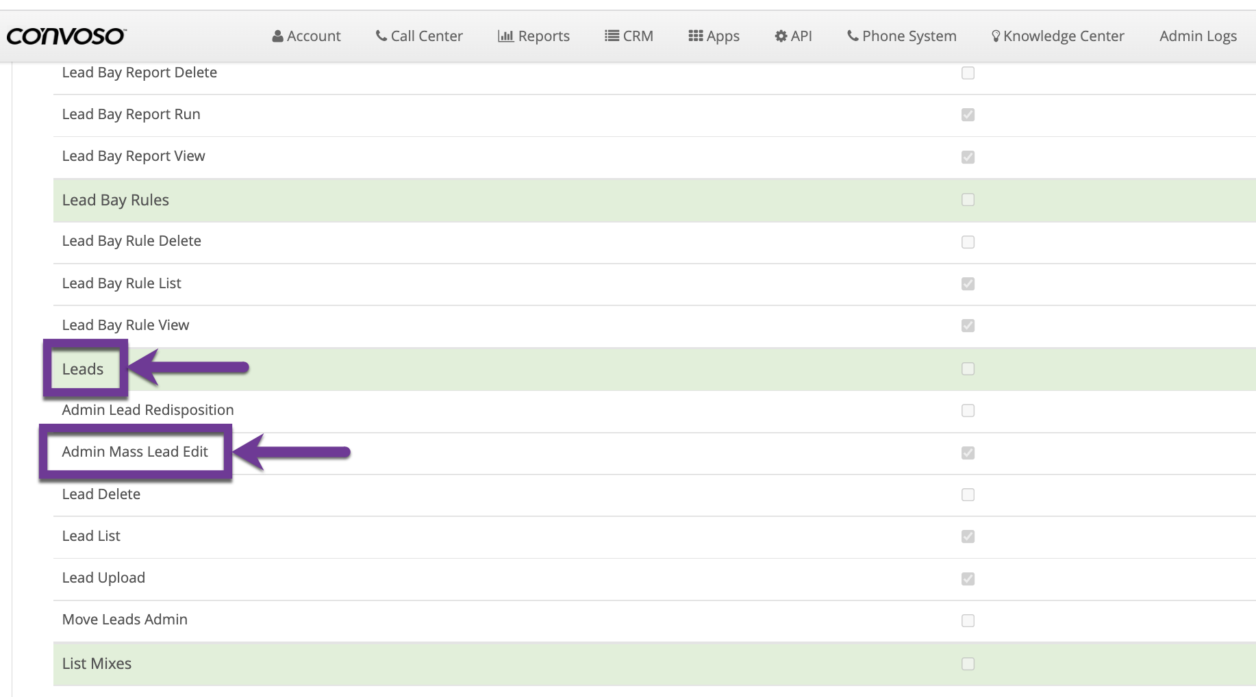Enable the Lead Delete permission checkbox

coord(968,494)
